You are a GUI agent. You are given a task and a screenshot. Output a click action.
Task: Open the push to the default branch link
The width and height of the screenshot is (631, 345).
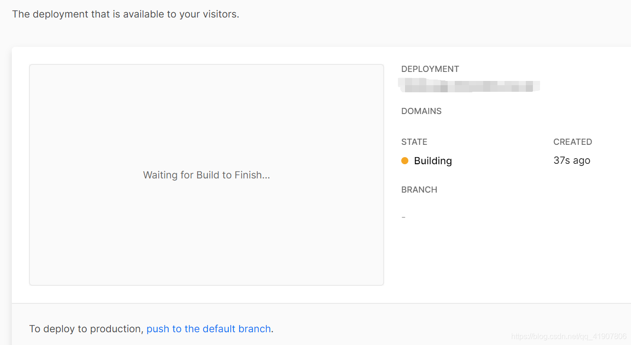pos(208,329)
